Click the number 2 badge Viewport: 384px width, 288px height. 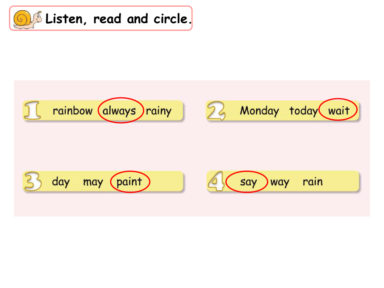tap(216, 111)
